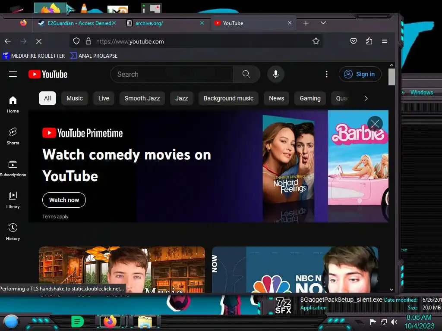Click the page scrollbar thumb
Viewport: 442px width, 331px height.
click(x=391, y=77)
